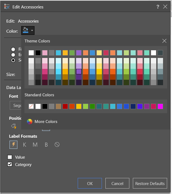
Task: Choose the B billions label format
Action: (x=46, y=145)
